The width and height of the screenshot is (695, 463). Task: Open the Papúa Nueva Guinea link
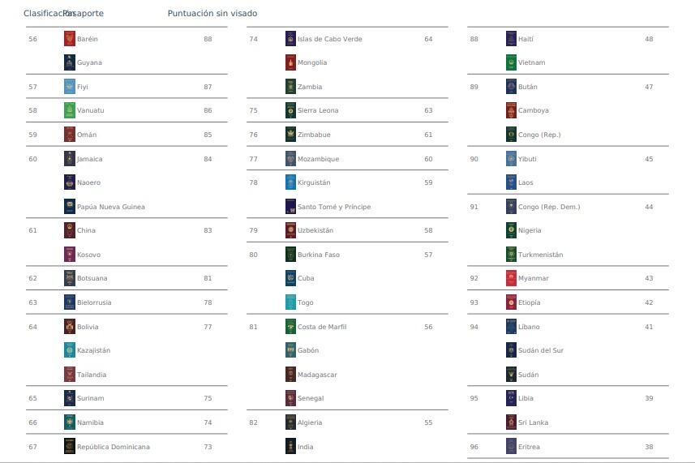[111, 207]
